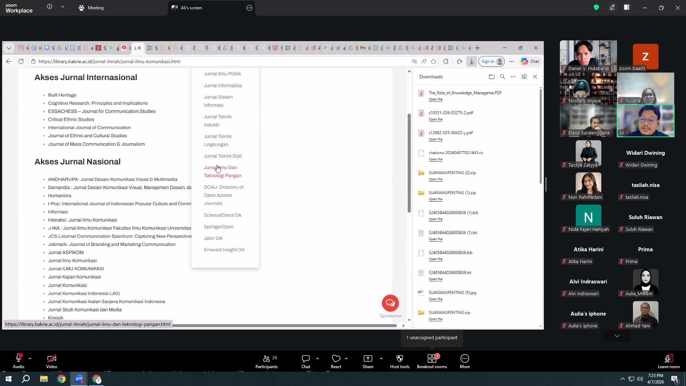Toggle the Video camera button
Viewport: 686px width, 386px height.
tap(51, 361)
